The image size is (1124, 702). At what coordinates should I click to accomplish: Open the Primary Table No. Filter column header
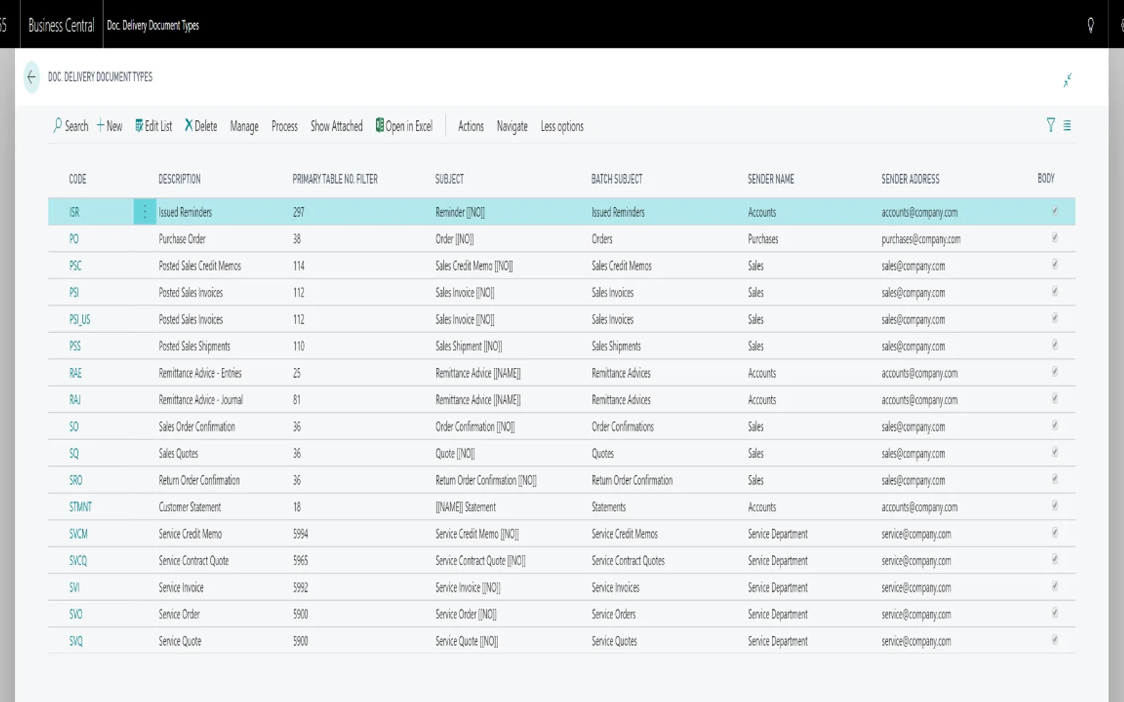(334, 179)
